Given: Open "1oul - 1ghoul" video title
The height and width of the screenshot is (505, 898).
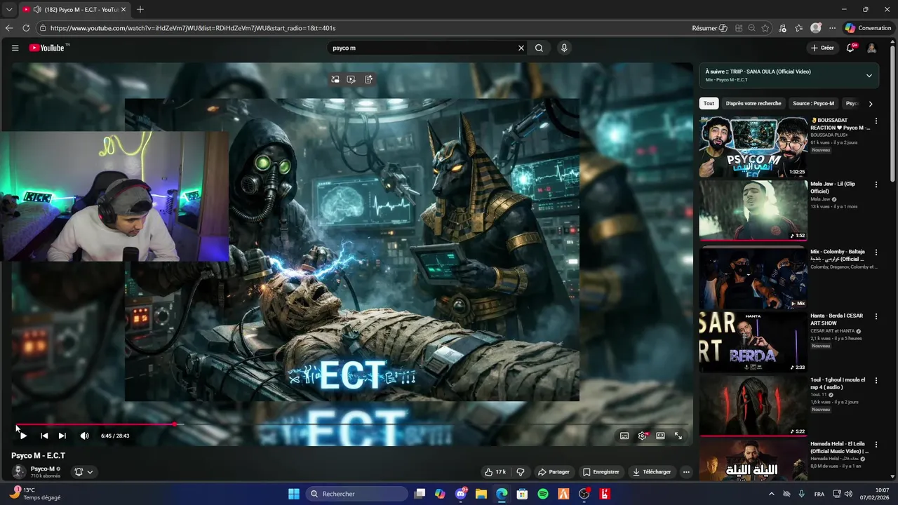Looking at the screenshot, I should [838, 384].
